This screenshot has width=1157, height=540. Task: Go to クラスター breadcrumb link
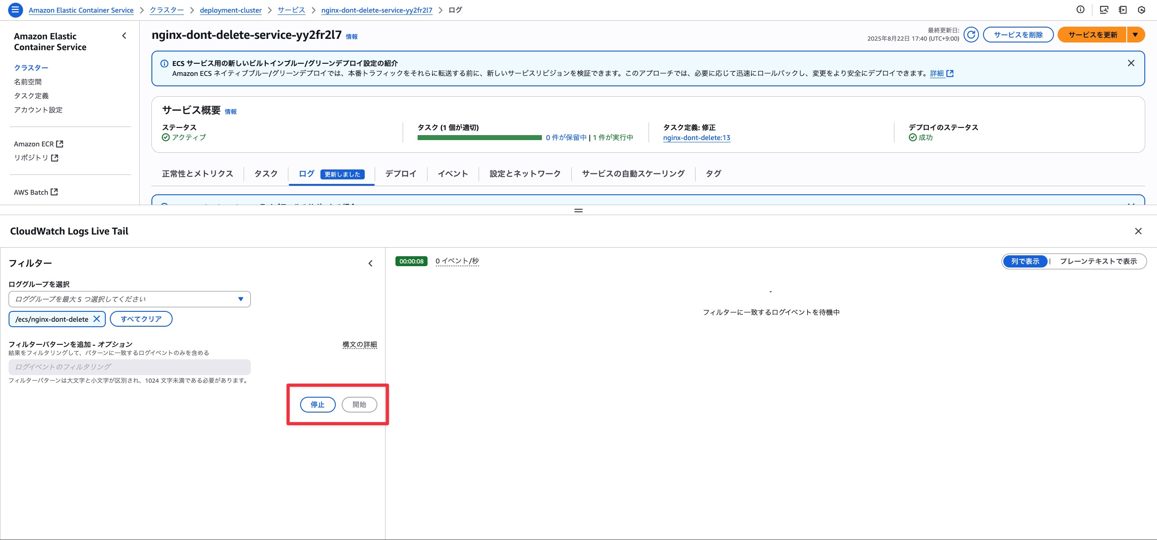167,10
